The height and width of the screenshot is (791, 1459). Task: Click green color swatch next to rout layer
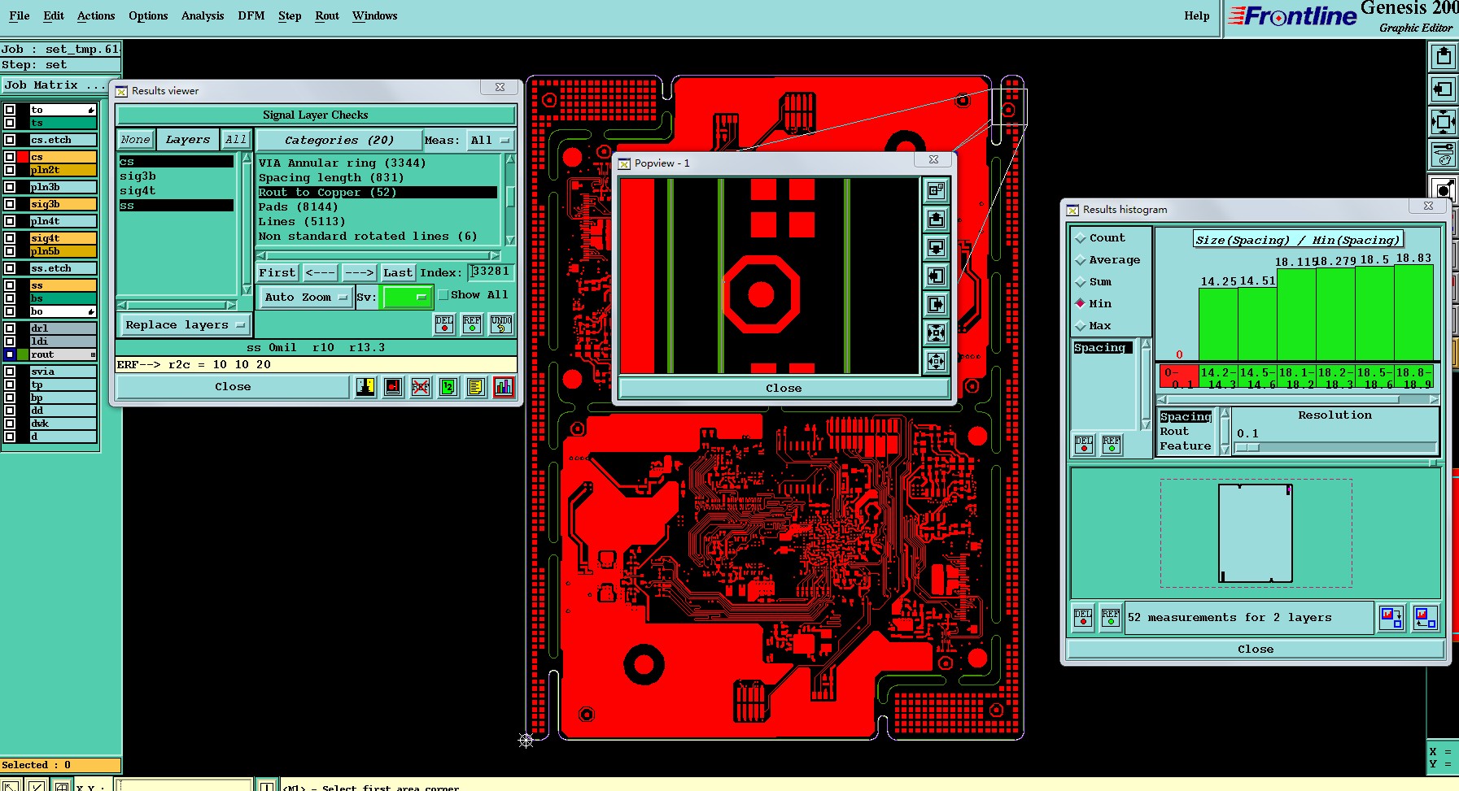click(24, 354)
